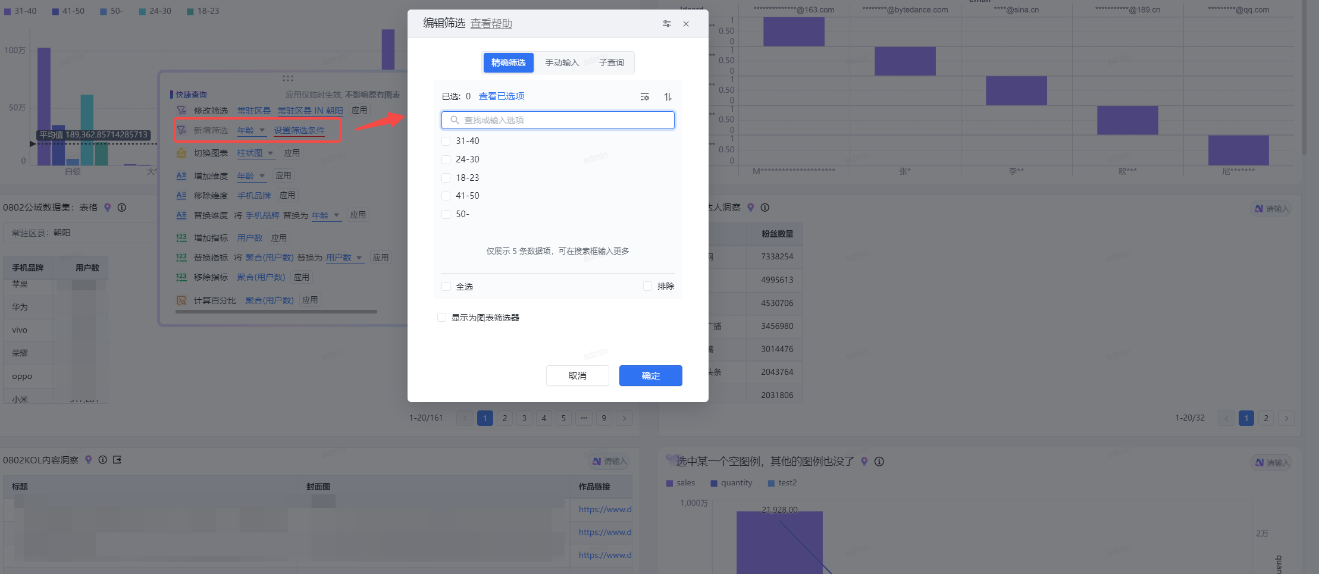Screen dimensions: 1319x574
Task: Click info icon beside 达人洞察 title
Action: [765, 208]
